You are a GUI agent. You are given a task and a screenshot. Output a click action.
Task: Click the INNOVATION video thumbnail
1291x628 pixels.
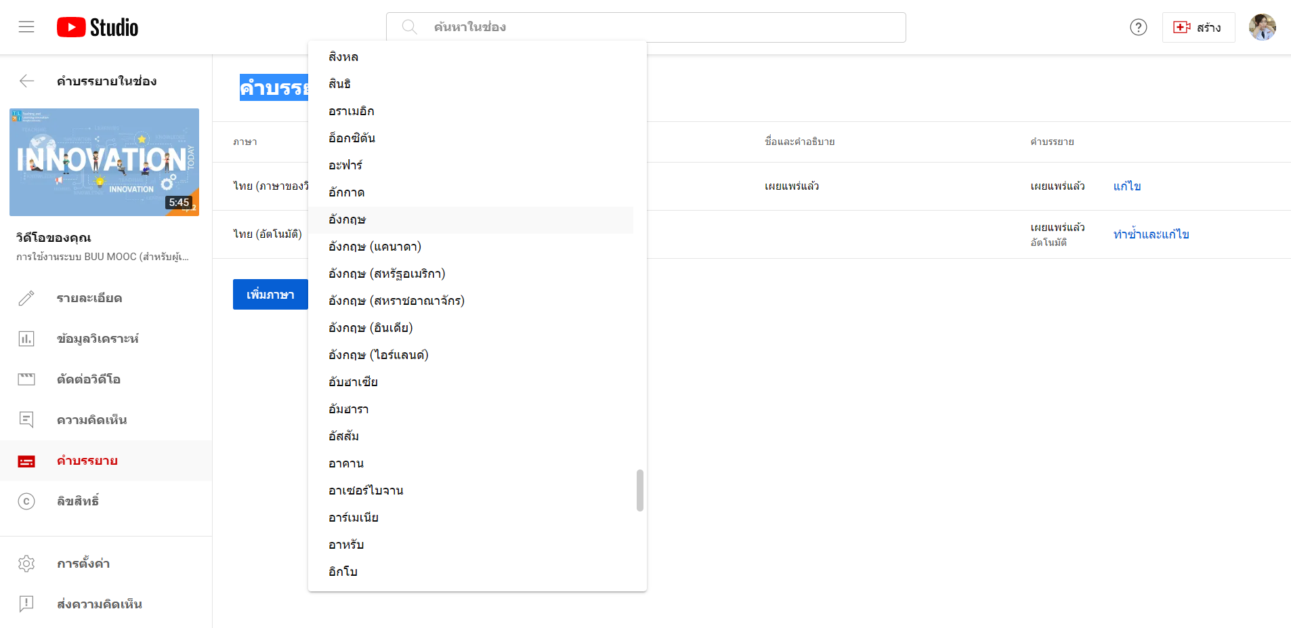[x=104, y=162]
